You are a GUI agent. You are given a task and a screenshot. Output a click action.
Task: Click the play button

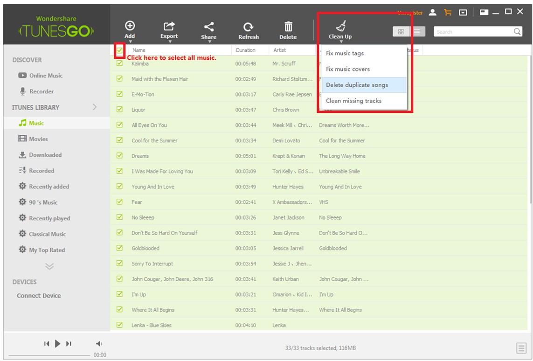coord(58,344)
